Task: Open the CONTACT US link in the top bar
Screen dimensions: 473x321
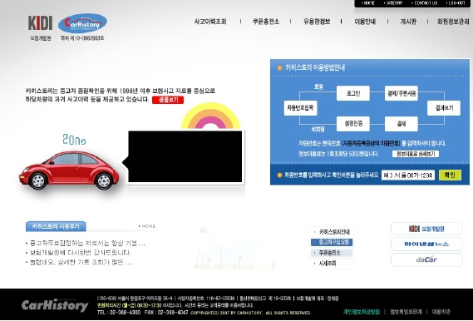Action: pos(425,3)
